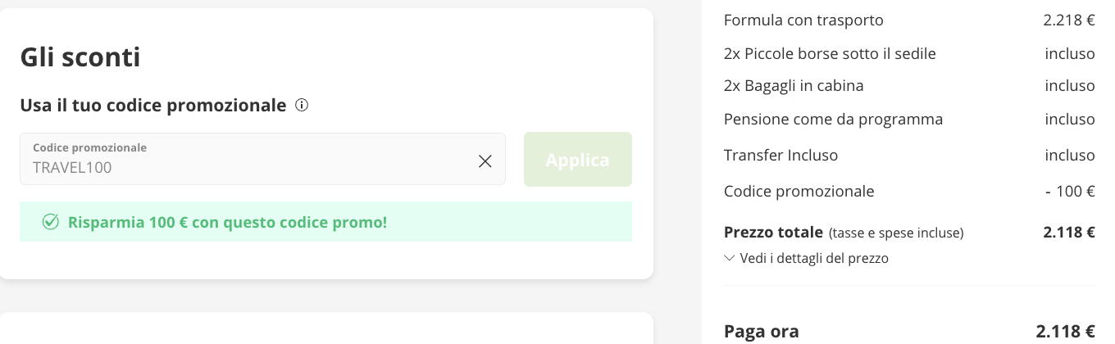The image size is (1115, 344).
Task: Click the info icon beside promo code heading
Action: coord(302,105)
